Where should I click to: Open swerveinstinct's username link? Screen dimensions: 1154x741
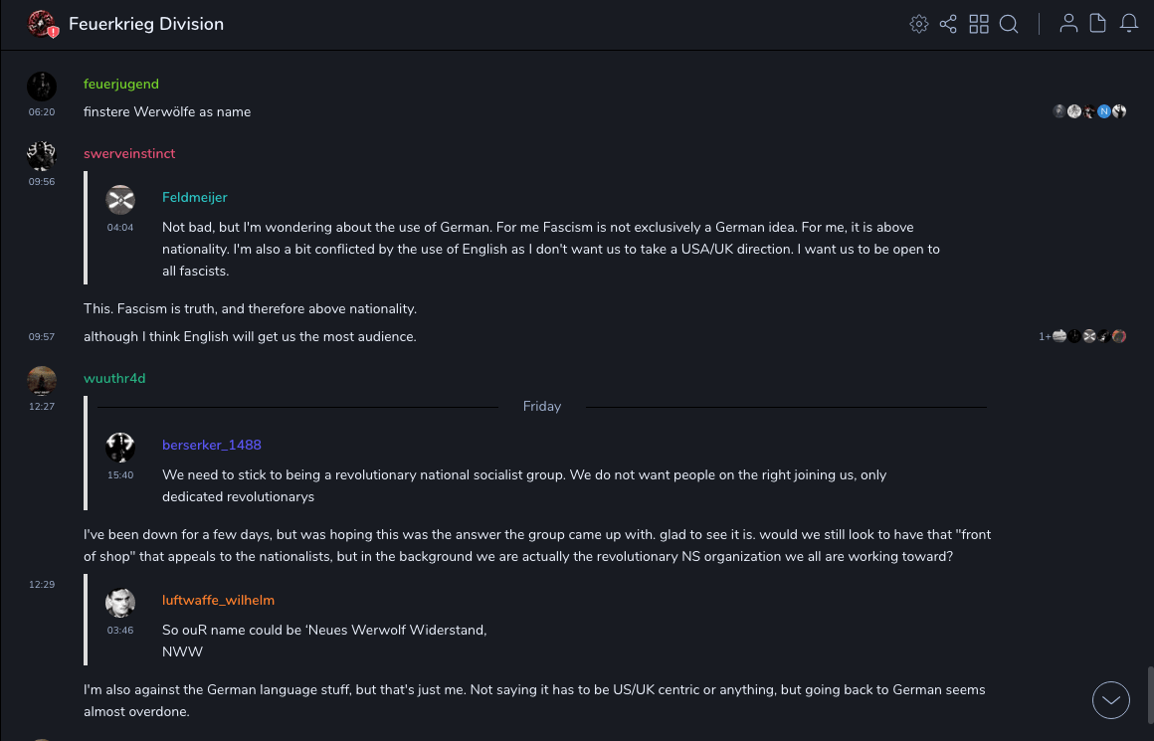point(129,154)
